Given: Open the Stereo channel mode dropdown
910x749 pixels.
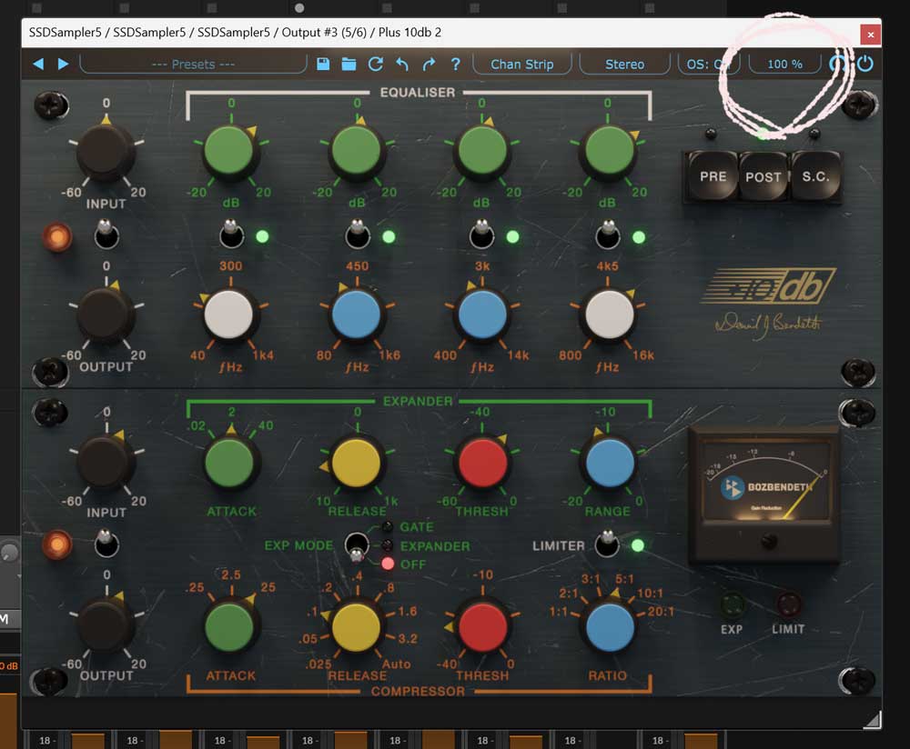Looking at the screenshot, I should (x=624, y=64).
